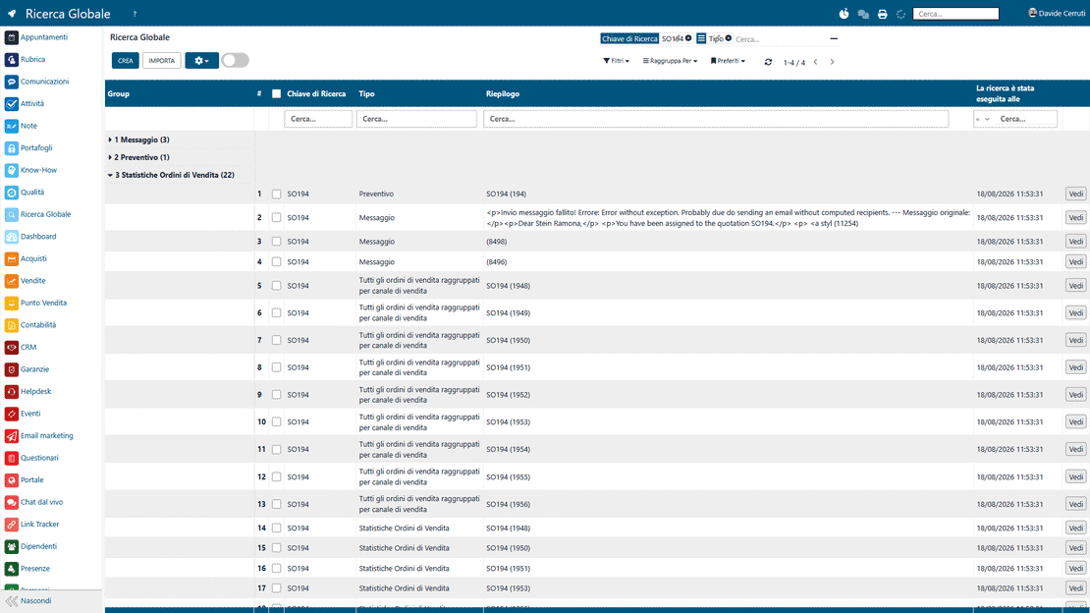Go to previous page arrow
The height and width of the screenshot is (613, 1090).
(815, 62)
